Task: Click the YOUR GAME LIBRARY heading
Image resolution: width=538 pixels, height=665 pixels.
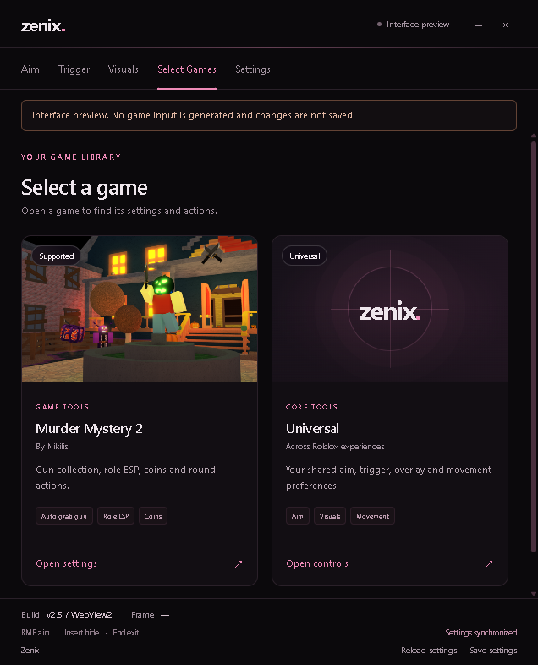Action: pyautogui.click(x=71, y=157)
